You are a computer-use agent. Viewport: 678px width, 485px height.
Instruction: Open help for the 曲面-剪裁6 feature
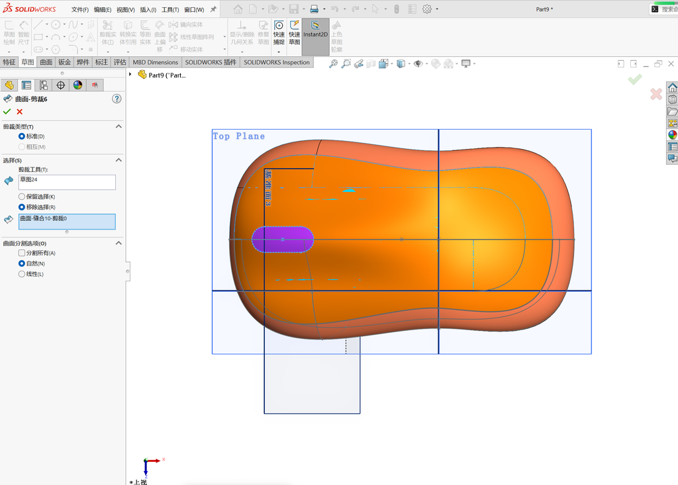117,99
